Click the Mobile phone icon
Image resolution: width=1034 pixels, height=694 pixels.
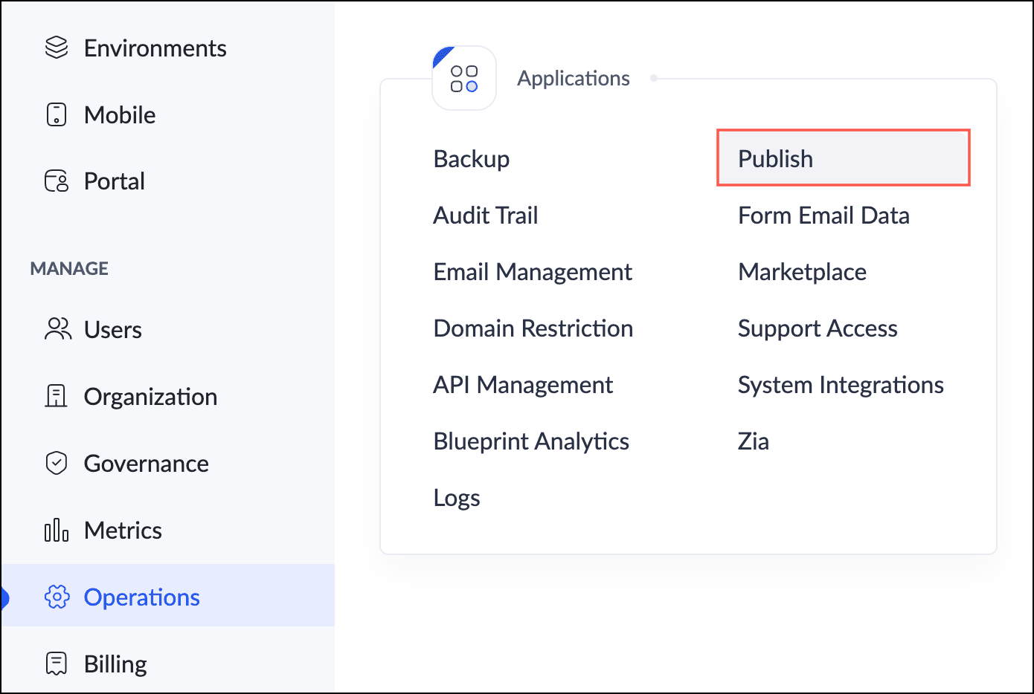(x=57, y=114)
